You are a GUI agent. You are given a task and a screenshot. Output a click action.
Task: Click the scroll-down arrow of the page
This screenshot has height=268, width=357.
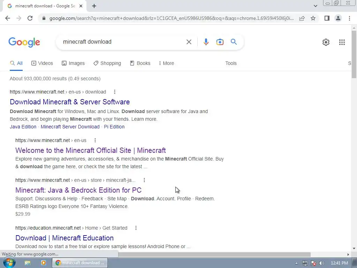[x=354, y=248]
